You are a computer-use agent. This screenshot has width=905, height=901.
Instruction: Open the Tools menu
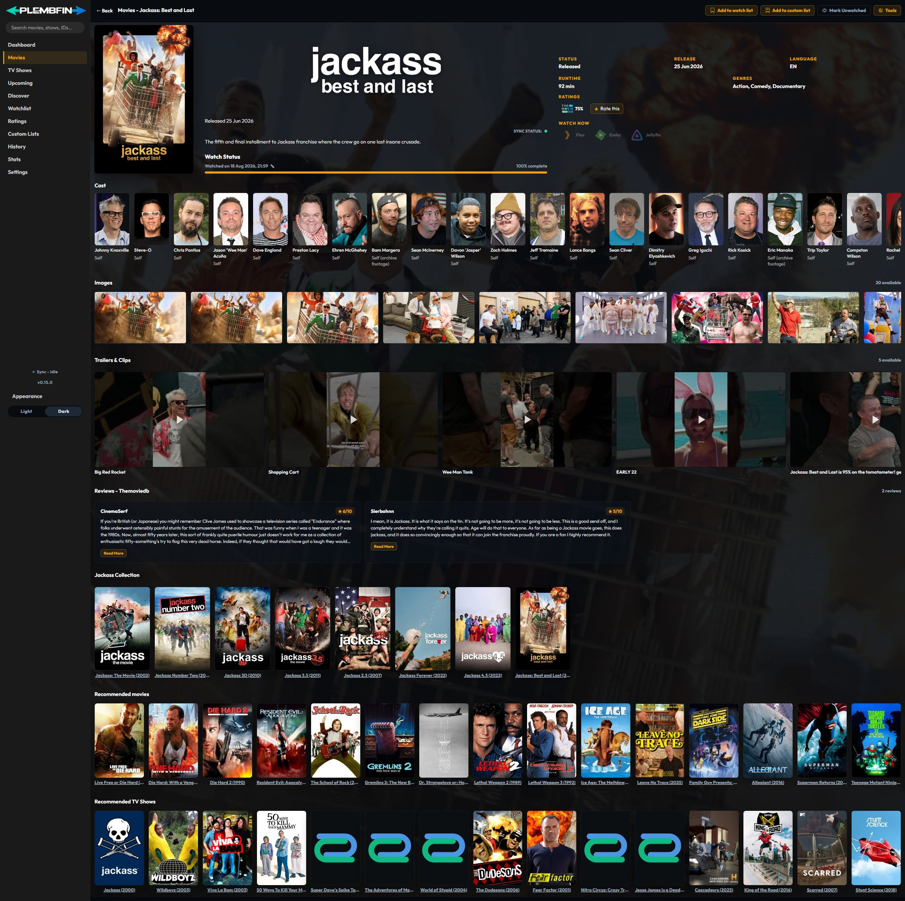(887, 10)
